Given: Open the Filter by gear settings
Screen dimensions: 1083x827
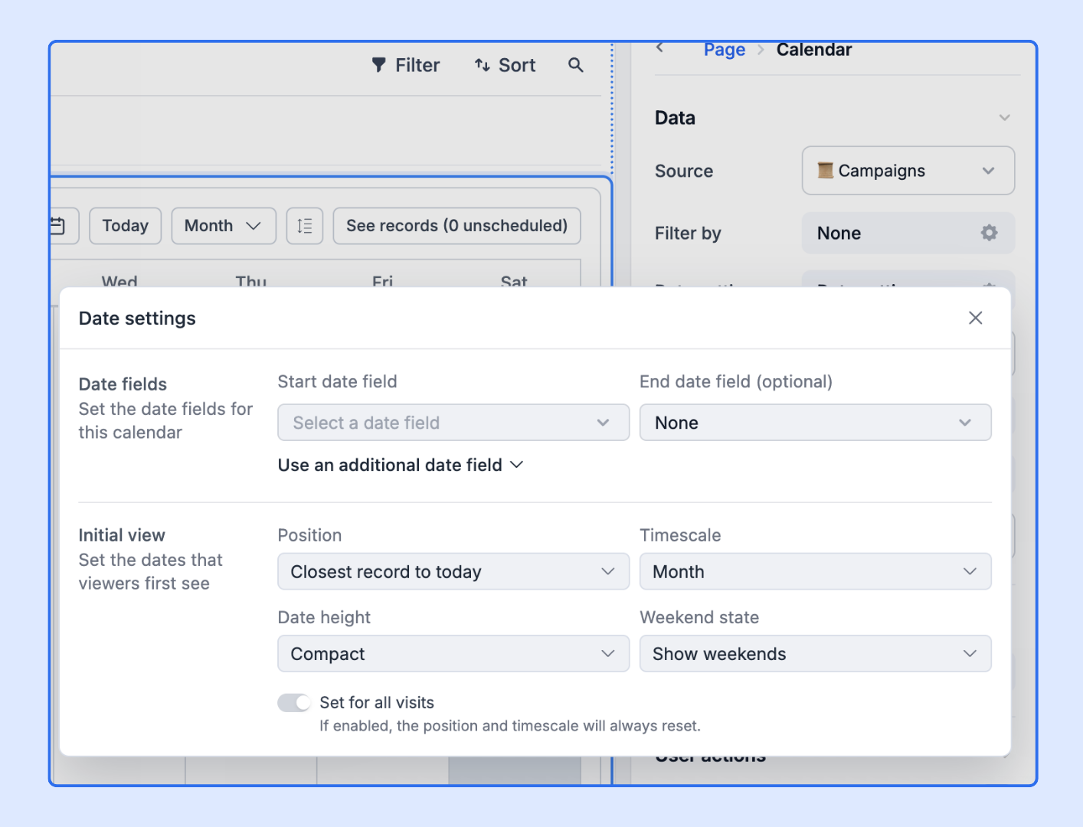Looking at the screenshot, I should pyautogui.click(x=990, y=233).
